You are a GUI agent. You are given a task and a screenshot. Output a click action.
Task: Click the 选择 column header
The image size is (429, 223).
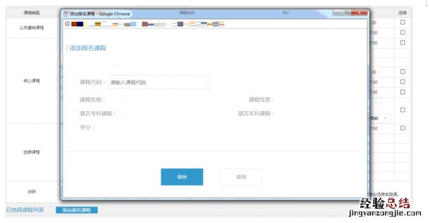coord(403,12)
